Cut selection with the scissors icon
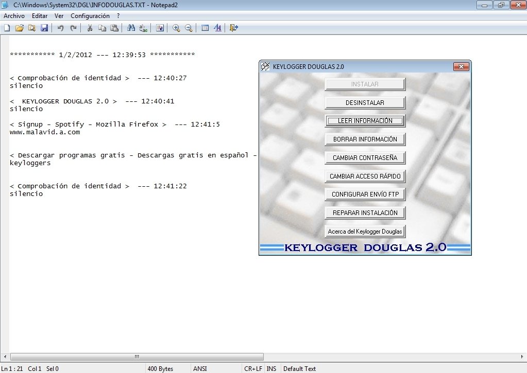Viewport: 527px width, 373px height. point(90,28)
